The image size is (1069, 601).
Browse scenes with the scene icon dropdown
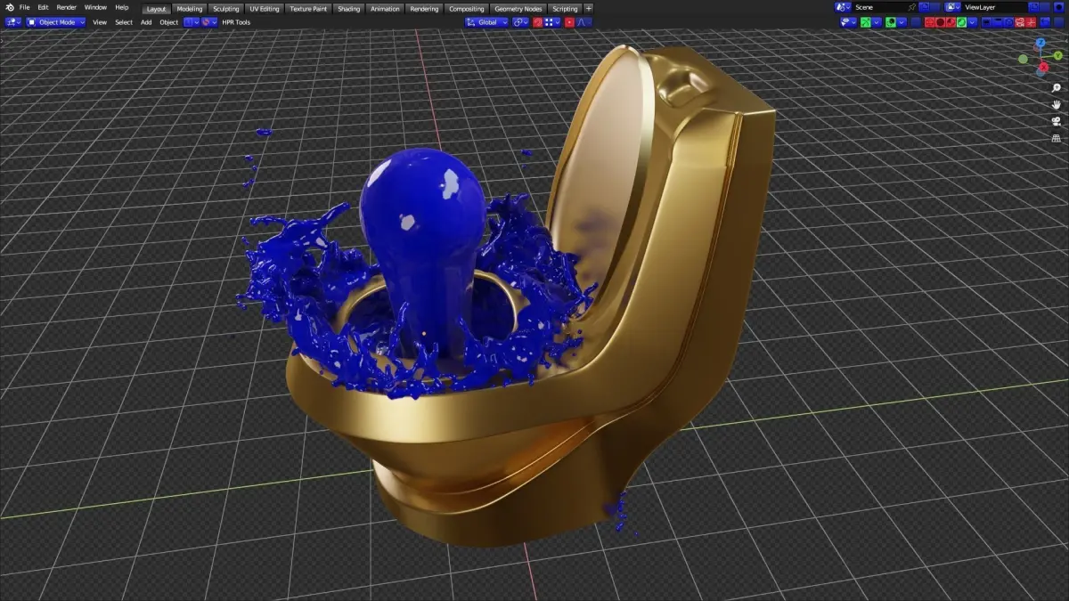click(x=843, y=7)
